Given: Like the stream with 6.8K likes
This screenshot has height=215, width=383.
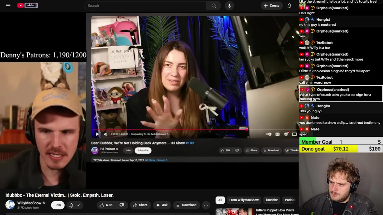Looking at the screenshot, I should click(106, 205).
